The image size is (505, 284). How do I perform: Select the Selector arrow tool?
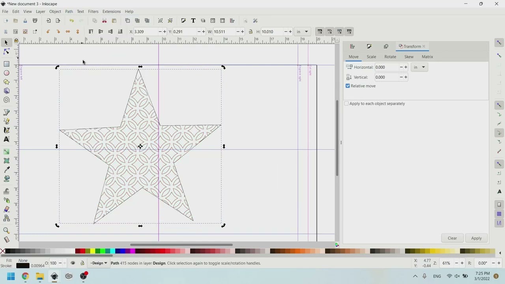[x=6, y=42]
